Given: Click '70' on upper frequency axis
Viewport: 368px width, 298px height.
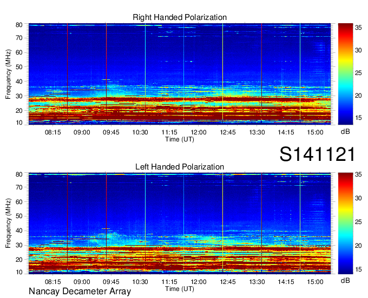Looking at the screenshot, I should 19,38.
